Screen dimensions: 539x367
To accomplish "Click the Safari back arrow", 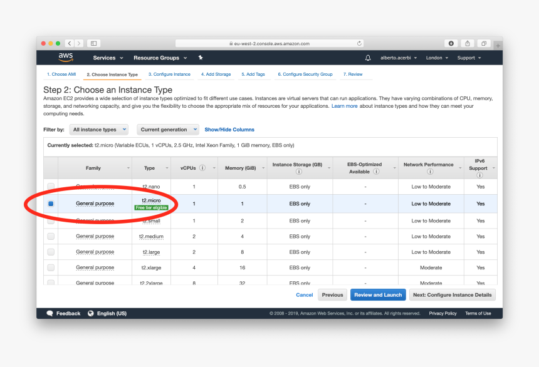I will click(x=70, y=43).
